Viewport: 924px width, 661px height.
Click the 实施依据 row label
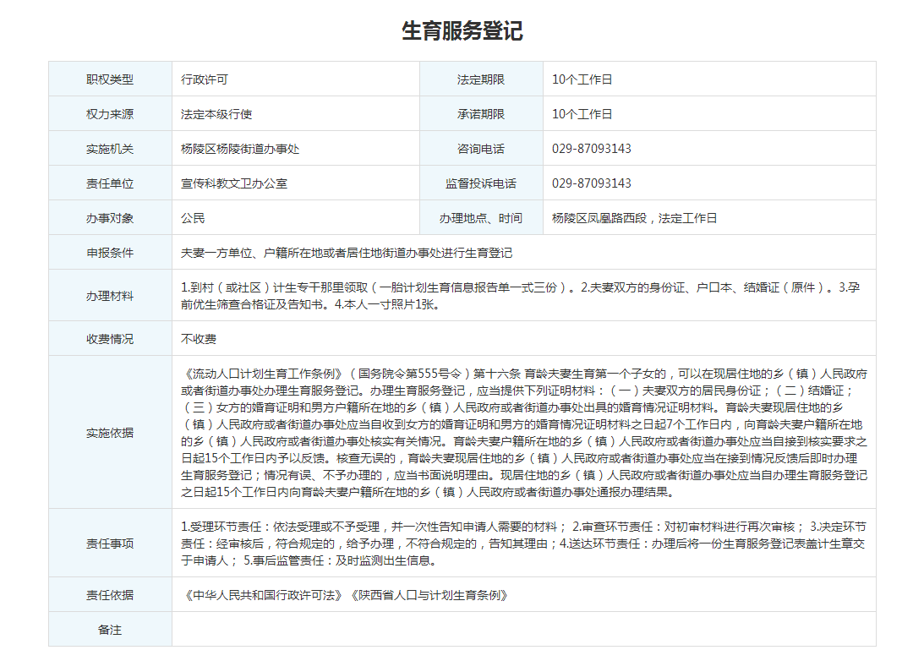pyautogui.click(x=110, y=433)
